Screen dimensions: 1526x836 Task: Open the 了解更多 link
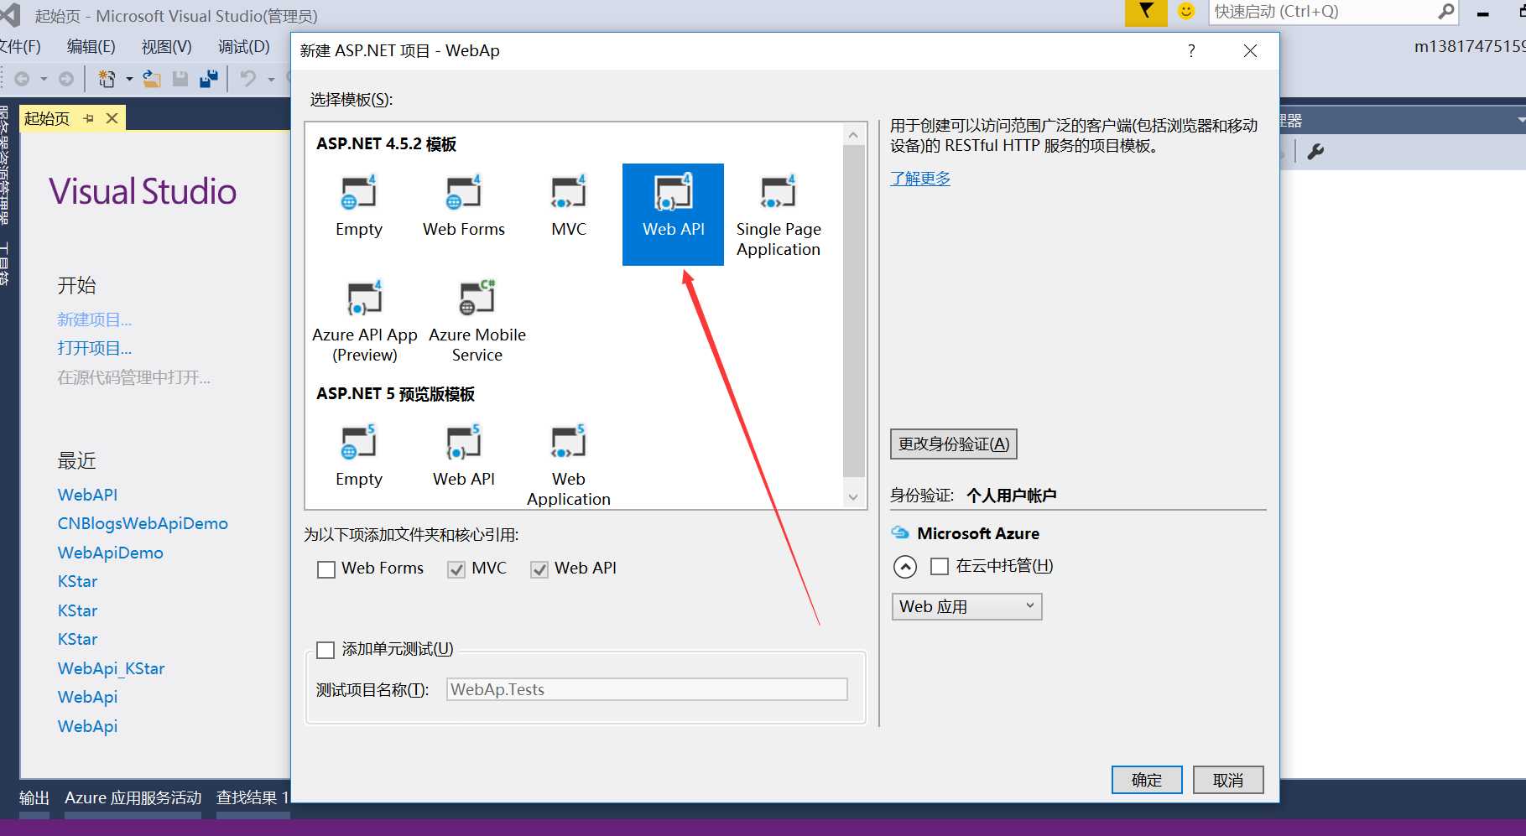pos(920,179)
